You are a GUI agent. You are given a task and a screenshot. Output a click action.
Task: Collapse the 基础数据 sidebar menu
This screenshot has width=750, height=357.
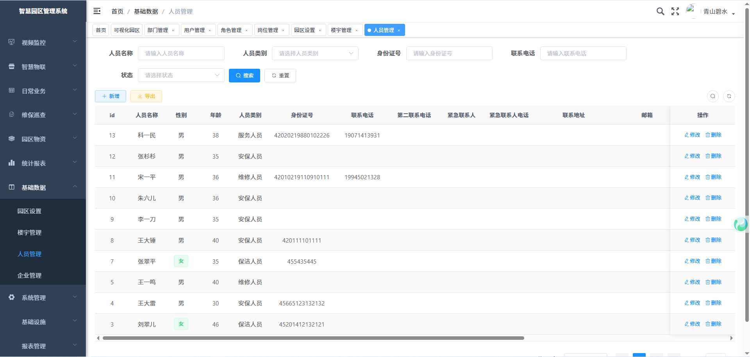pos(43,187)
